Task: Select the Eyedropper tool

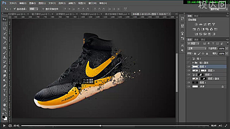Action: (5, 43)
